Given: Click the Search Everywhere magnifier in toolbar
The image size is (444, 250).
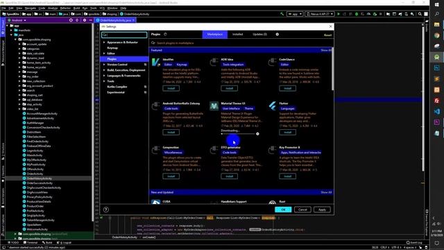Looking at the screenshot, I should 420,14.
